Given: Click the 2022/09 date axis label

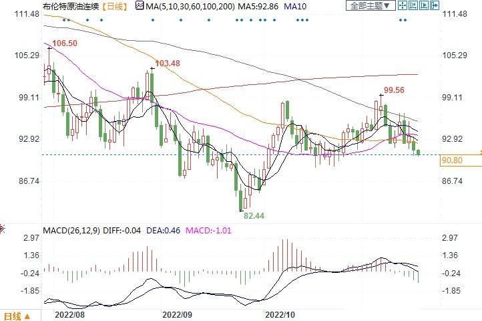Looking at the screenshot, I should pos(177,314).
